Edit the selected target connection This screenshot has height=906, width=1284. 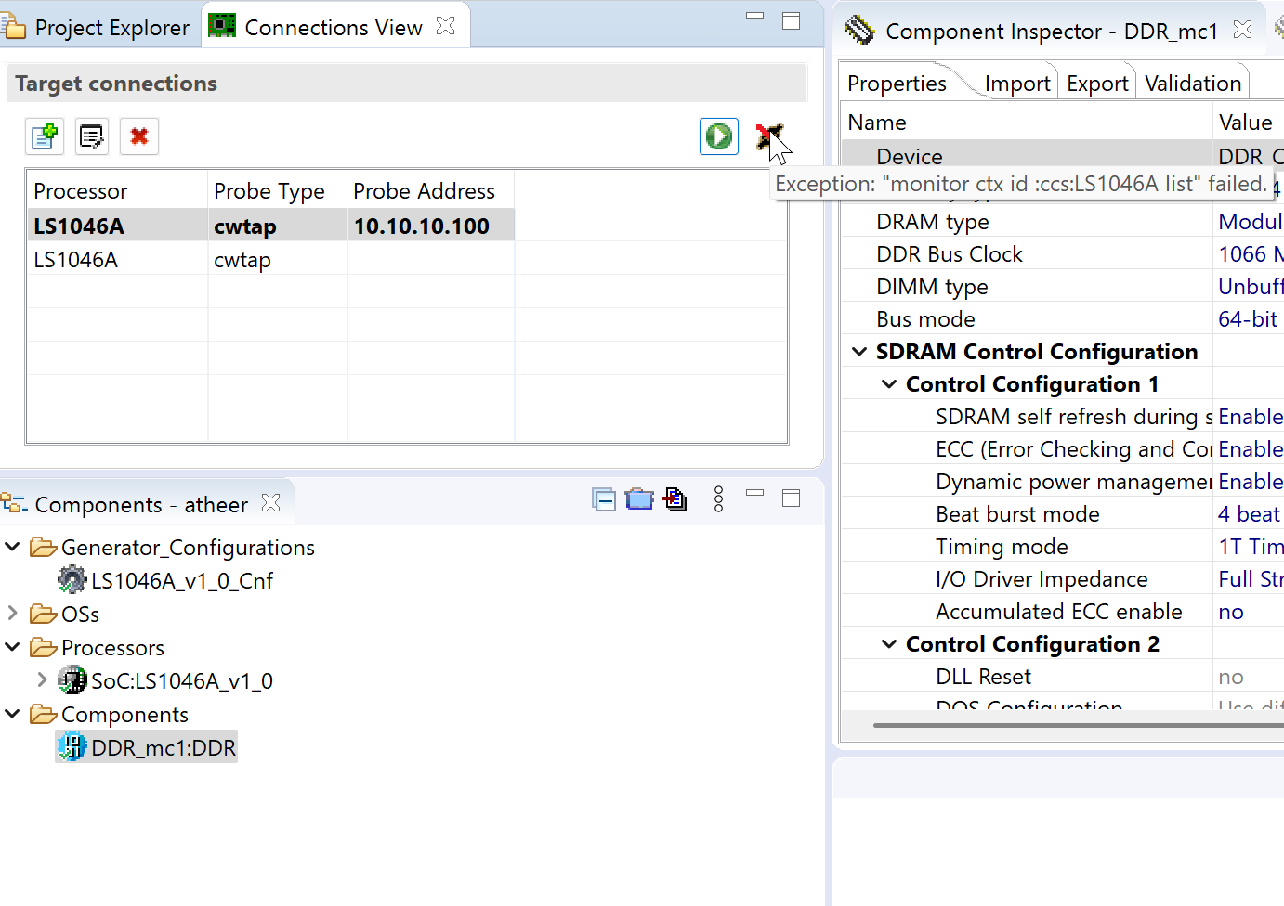pos(91,136)
